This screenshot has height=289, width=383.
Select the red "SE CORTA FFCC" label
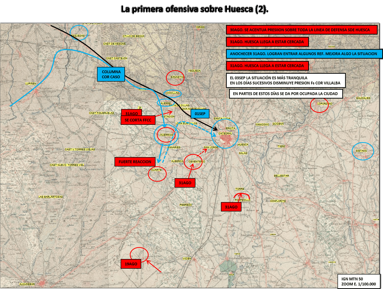tap(138, 120)
